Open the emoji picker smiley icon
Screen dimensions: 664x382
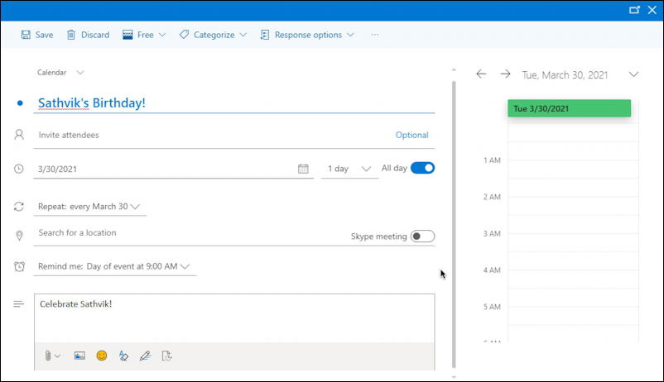coord(102,356)
